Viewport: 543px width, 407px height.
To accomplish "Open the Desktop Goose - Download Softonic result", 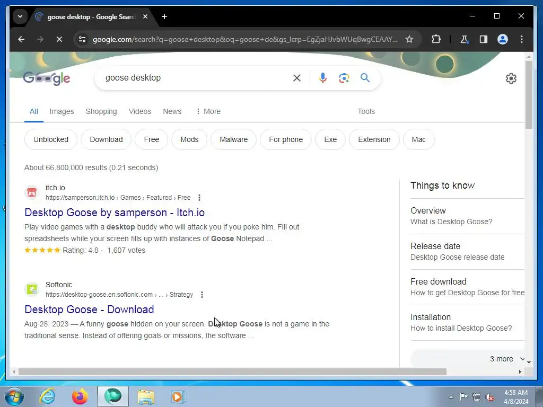I will (89, 309).
